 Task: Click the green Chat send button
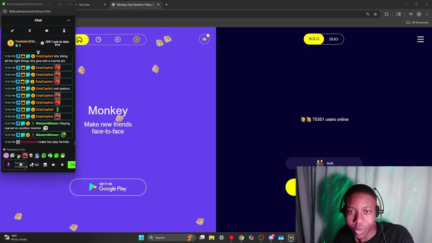(72, 165)
